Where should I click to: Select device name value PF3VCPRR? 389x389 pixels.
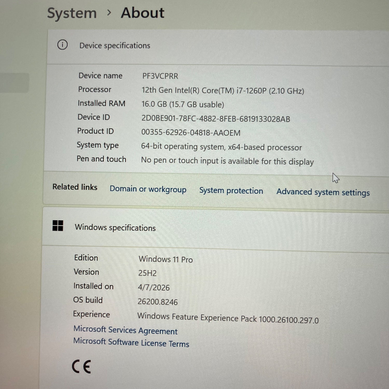click(x=160, y=76)
